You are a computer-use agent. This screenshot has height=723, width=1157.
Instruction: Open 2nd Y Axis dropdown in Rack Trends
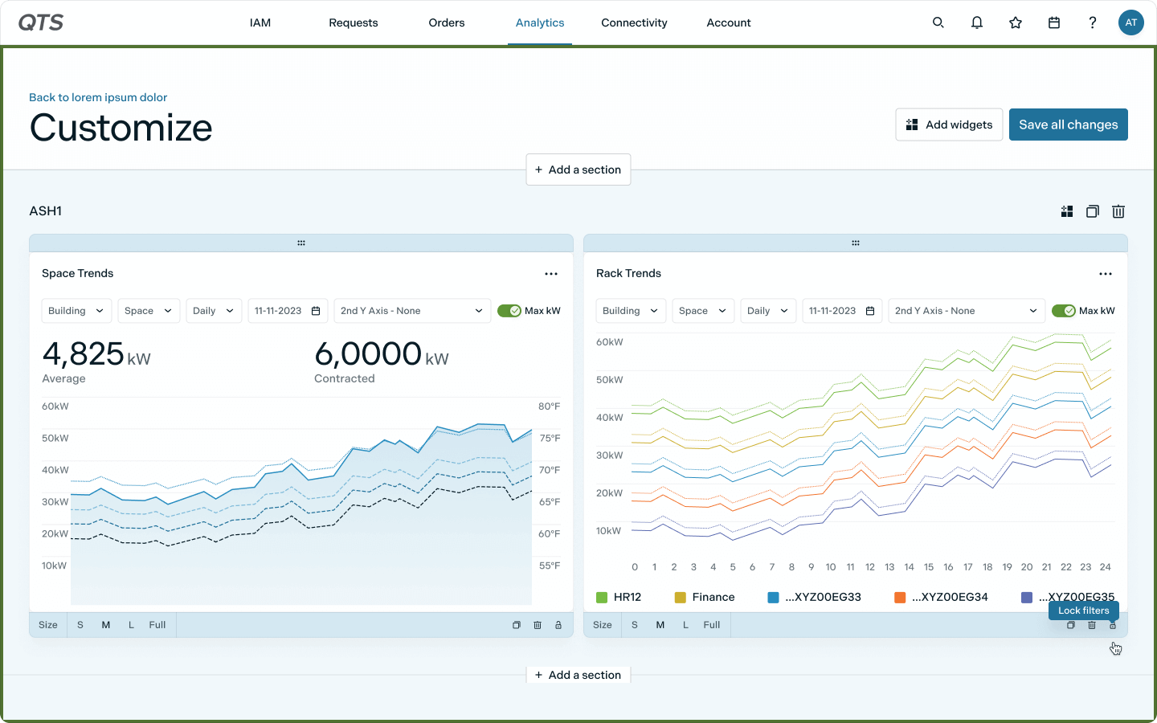point(966,311)
